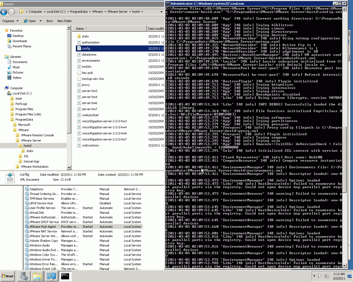Click New folder in the Explorer toolbar
353x282 pixels.
pyautogui.click(x=65, y=21)
